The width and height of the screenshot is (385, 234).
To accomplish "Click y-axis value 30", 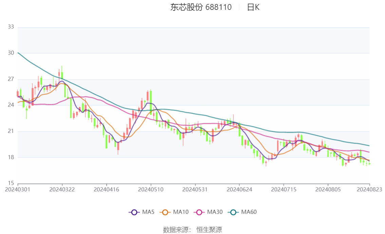I will [11, 53].
